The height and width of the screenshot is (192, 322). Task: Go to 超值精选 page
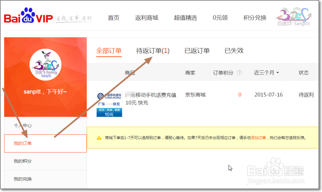click(185, 18)
